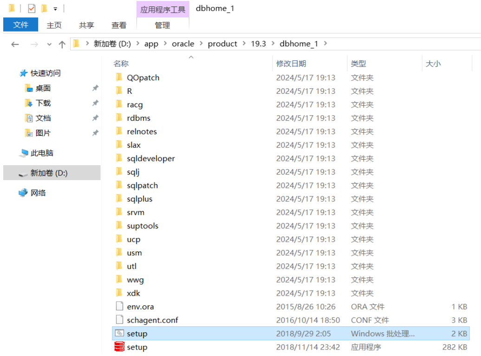Expand chevron after 新加卷 (D:) in address bar
Image resolution: width=481 pixels, height=356 pixels.
[138, 44]
